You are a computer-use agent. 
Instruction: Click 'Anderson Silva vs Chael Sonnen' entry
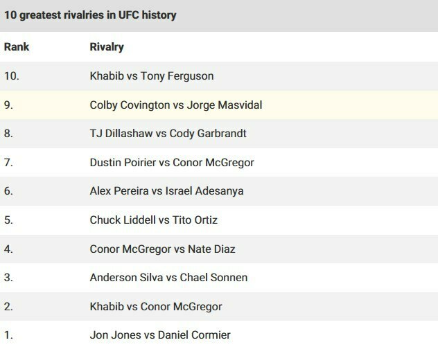(x=168, y=278)
